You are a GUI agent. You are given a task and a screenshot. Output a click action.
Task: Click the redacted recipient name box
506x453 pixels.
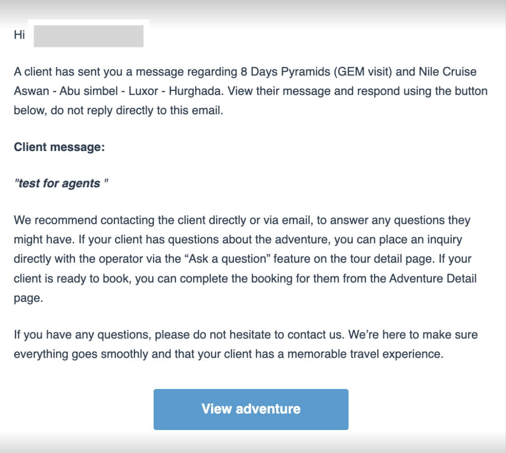(x=89, y=36)
